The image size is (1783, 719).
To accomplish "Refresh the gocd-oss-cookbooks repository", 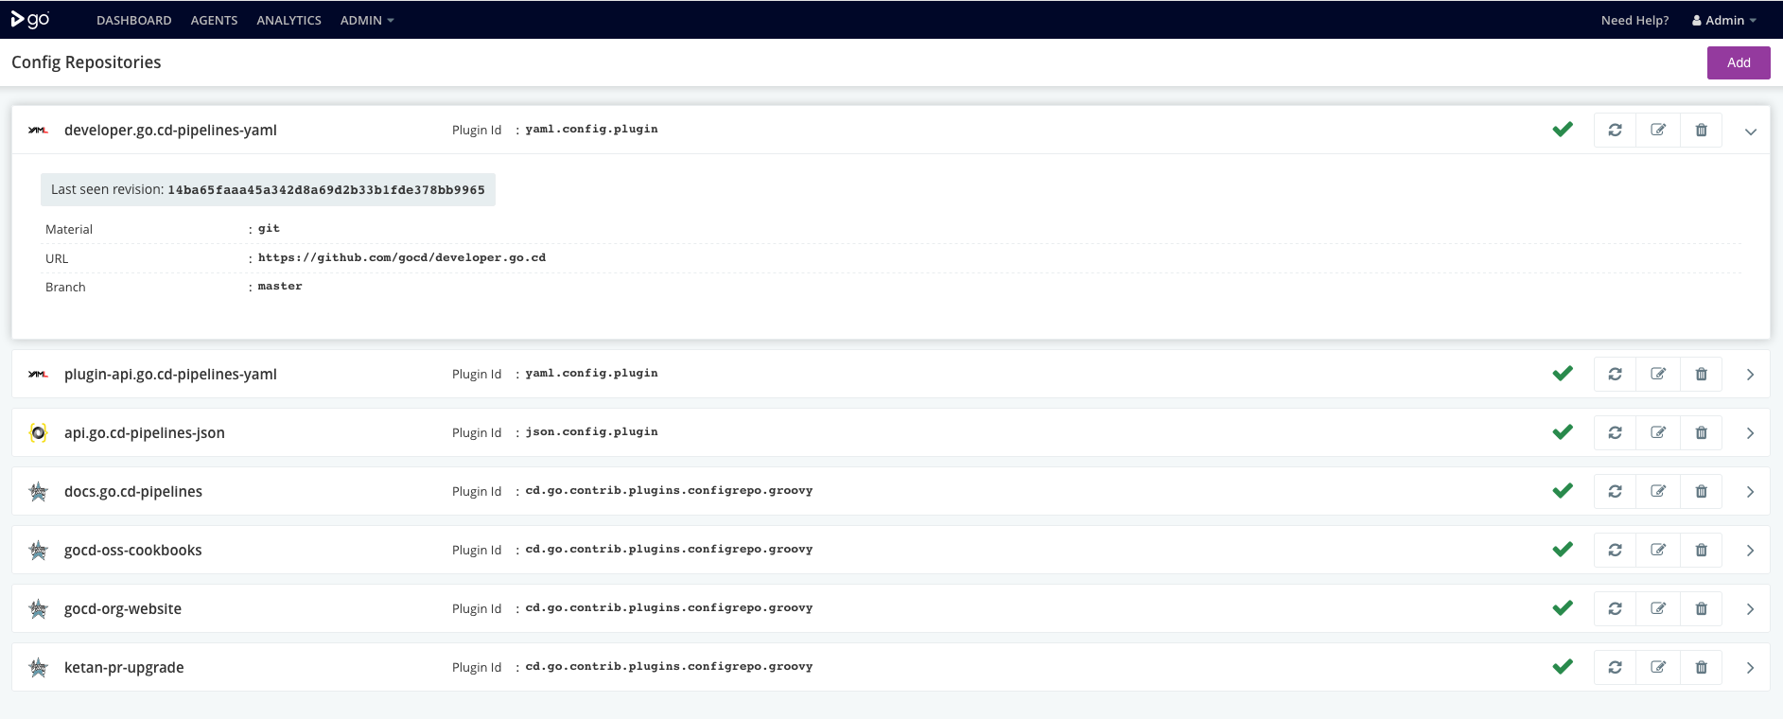I will [x=1616, y=550].
